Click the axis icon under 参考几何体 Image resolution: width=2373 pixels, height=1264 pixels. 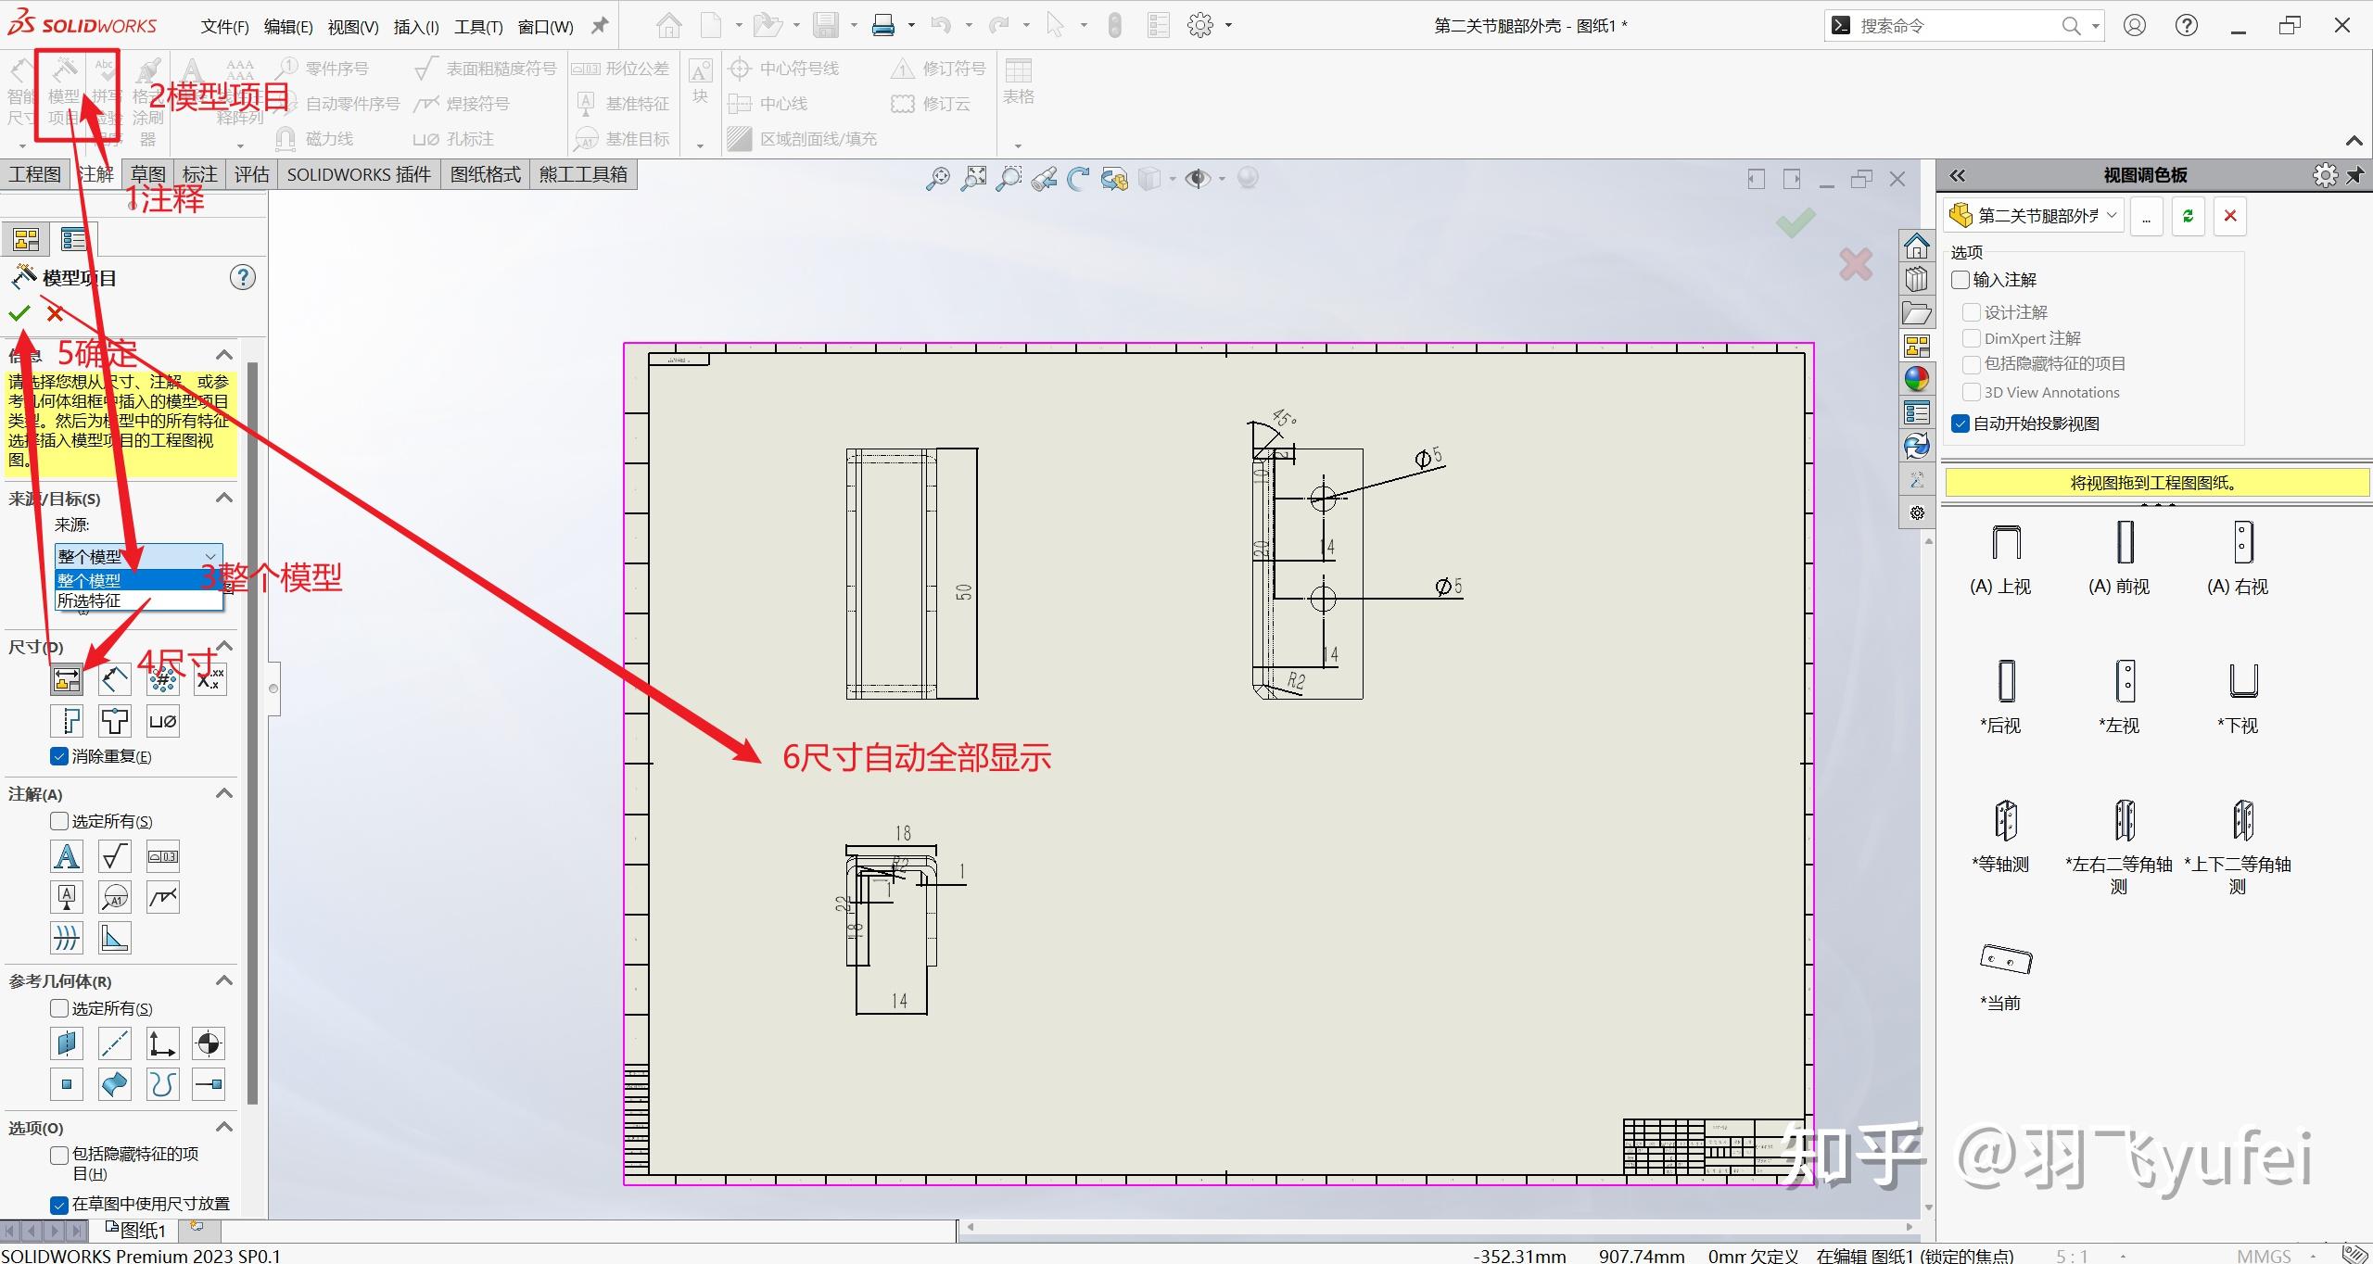tap(114, 1043)
